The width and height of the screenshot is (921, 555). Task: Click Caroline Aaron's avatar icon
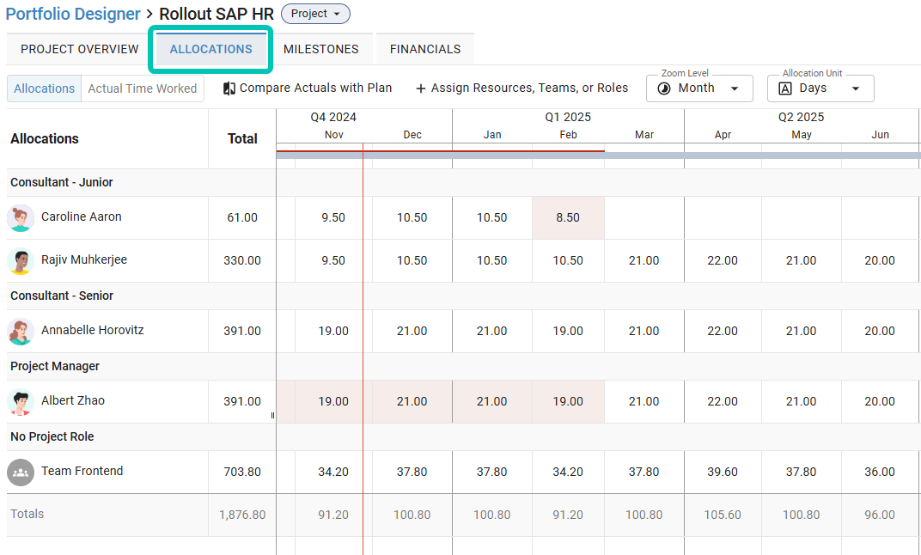[x=21, y=218]
